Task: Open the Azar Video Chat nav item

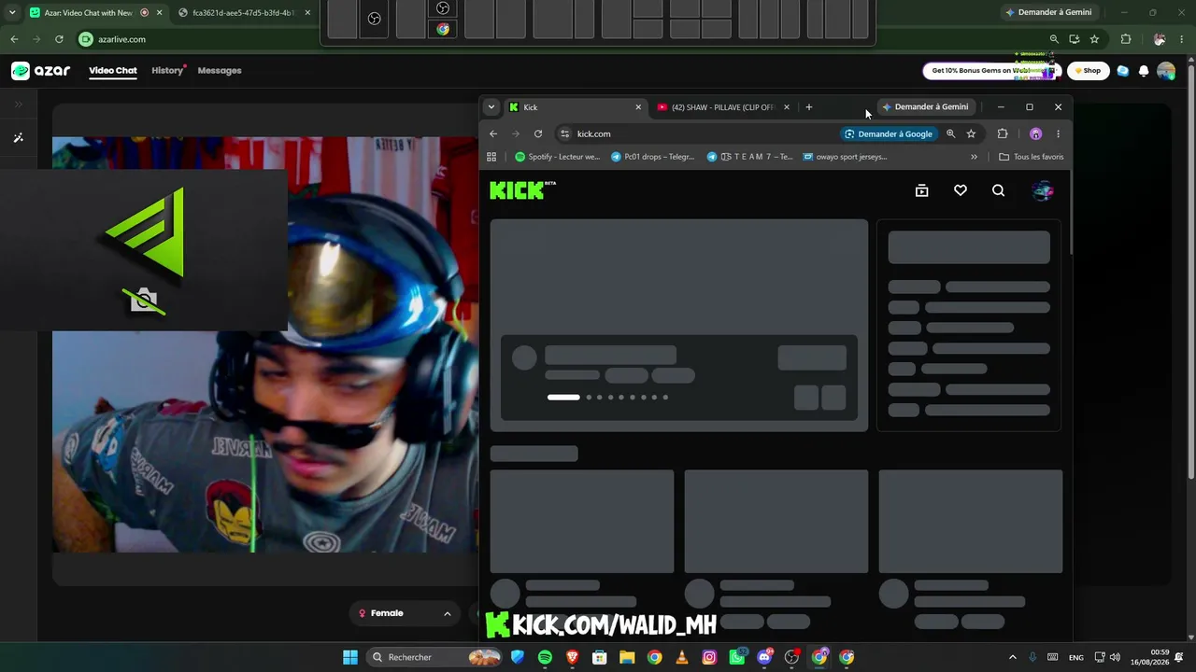Action: click(x=113, y=71)
